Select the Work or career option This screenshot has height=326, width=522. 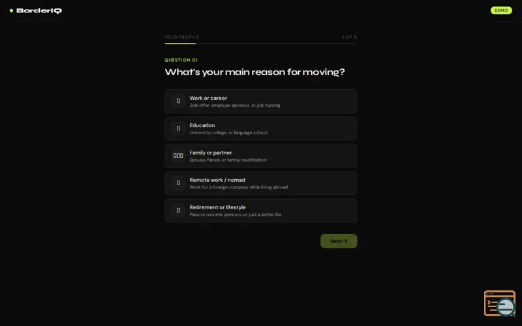(x=260, y=102)
